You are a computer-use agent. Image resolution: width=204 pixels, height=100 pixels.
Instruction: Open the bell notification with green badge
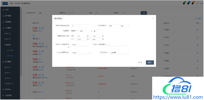(x=184, y=3)
